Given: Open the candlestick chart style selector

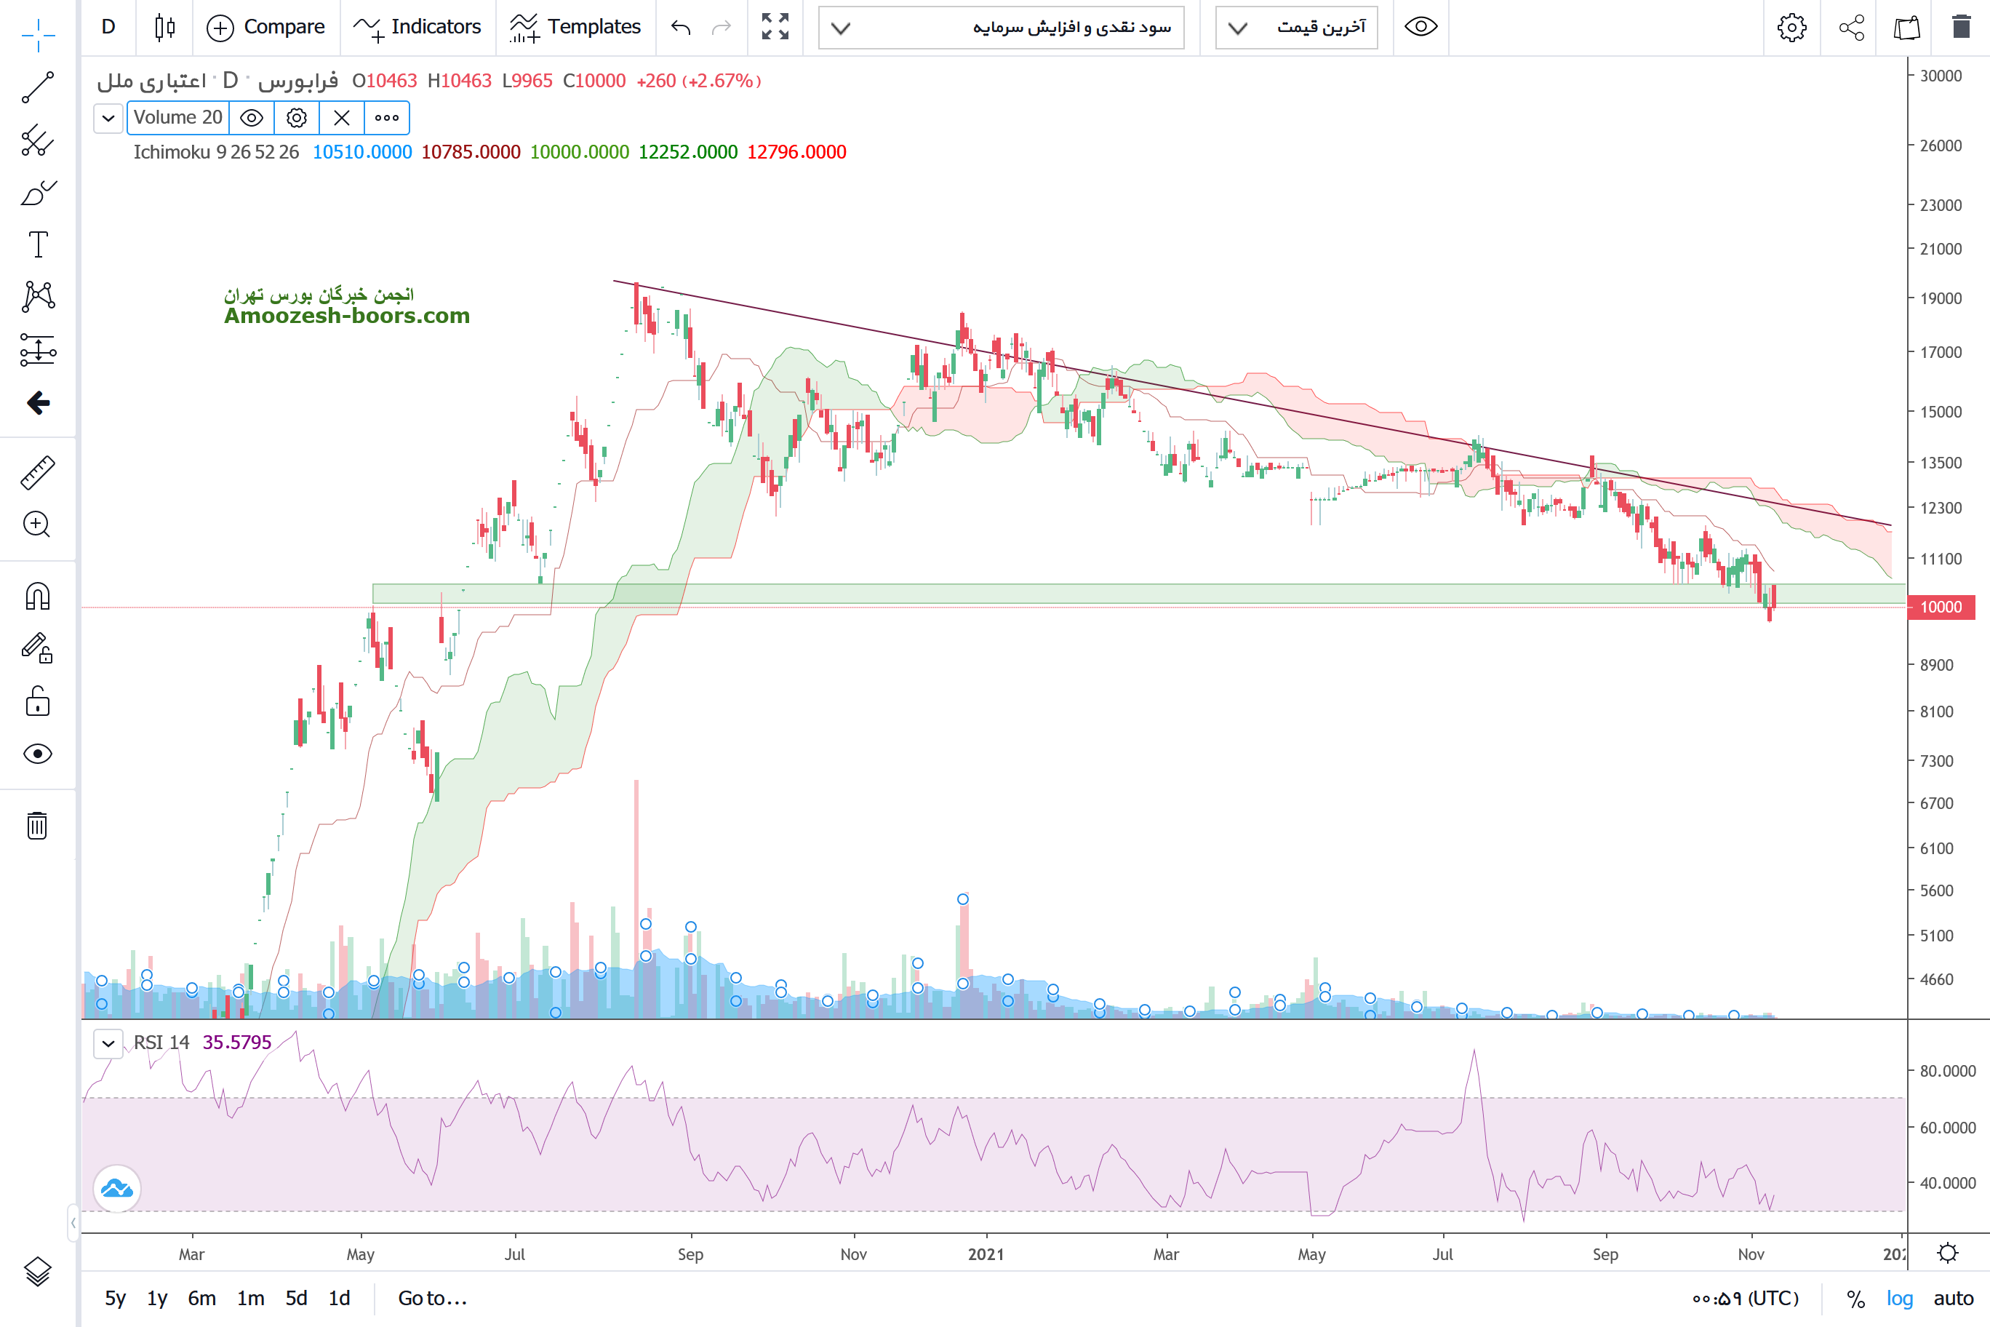Looking at the screenshot, I should point(165,27).
